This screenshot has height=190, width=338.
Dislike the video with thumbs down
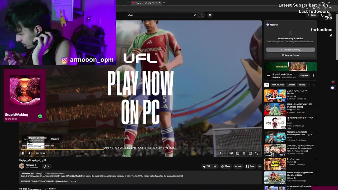(215, 166)
